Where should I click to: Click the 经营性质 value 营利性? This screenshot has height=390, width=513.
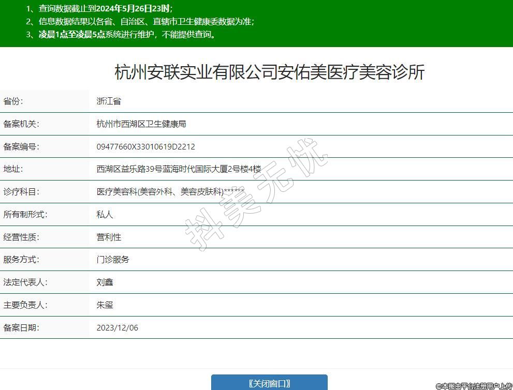pos(109,237)
